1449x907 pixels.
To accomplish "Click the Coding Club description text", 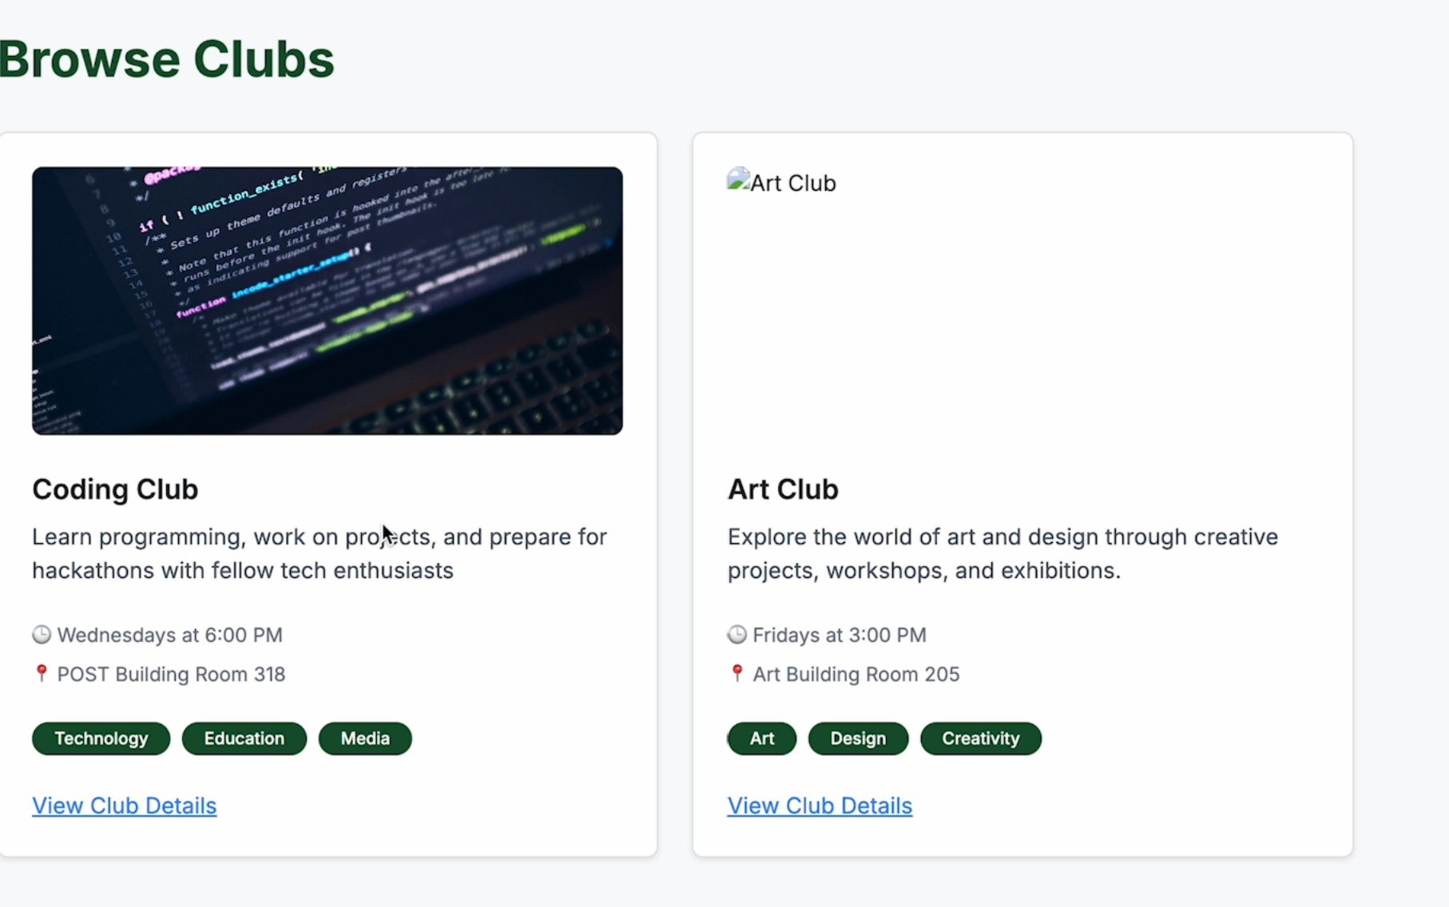I will pyautogui.click(x=320, y=554).
